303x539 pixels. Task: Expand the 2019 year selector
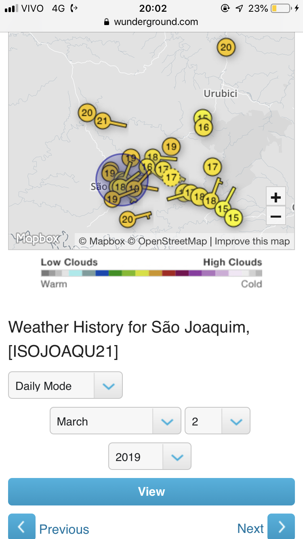(149, 457)
